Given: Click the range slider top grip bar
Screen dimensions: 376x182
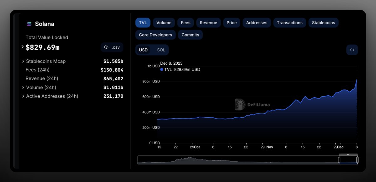Looking at the screenshot, I should tap(348, 155).
